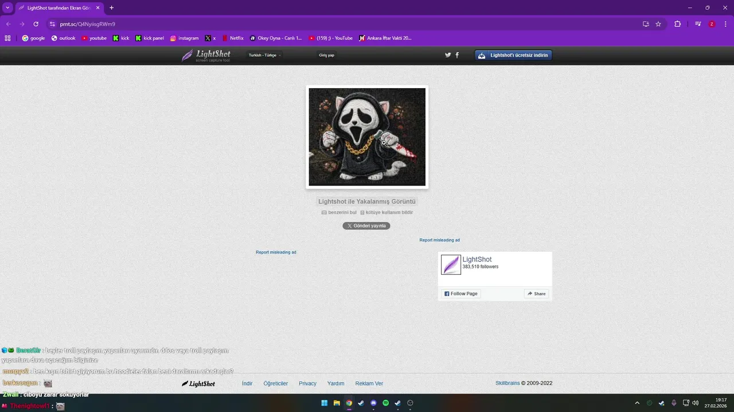Open the Chrome three-dot menu
This screenshot has height=412, width=734.
pos(725,24)
